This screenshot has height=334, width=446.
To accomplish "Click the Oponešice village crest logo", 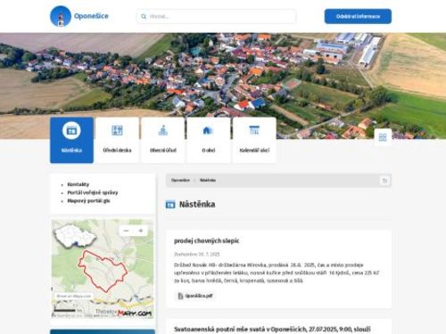I will tap(61, 16).
